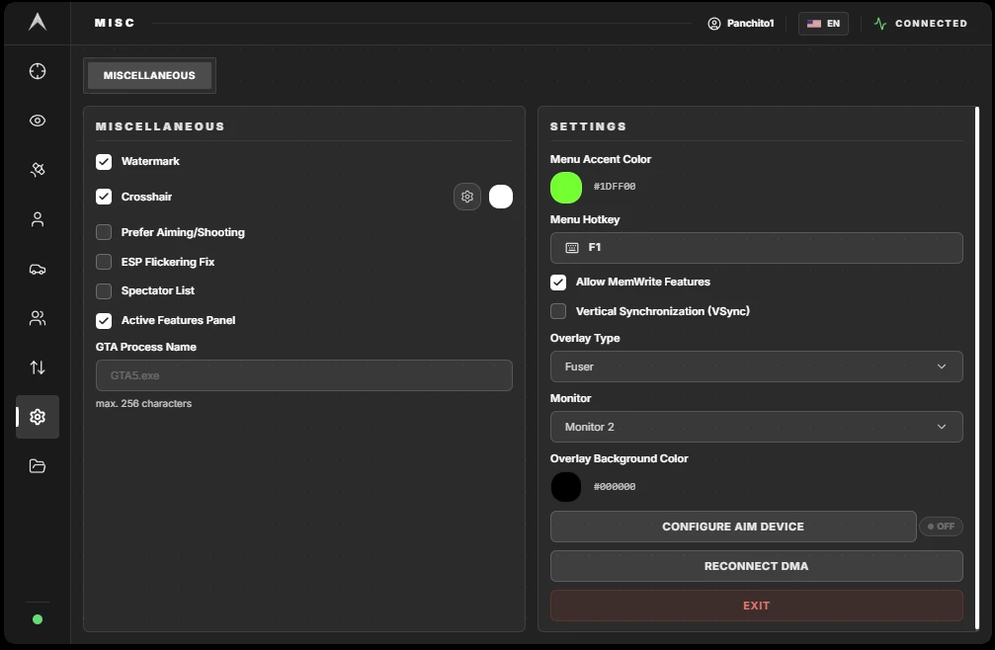Open the up-down arrows sidebar section
This screenshot has width=995, height=650.
(x=38, y=367)
